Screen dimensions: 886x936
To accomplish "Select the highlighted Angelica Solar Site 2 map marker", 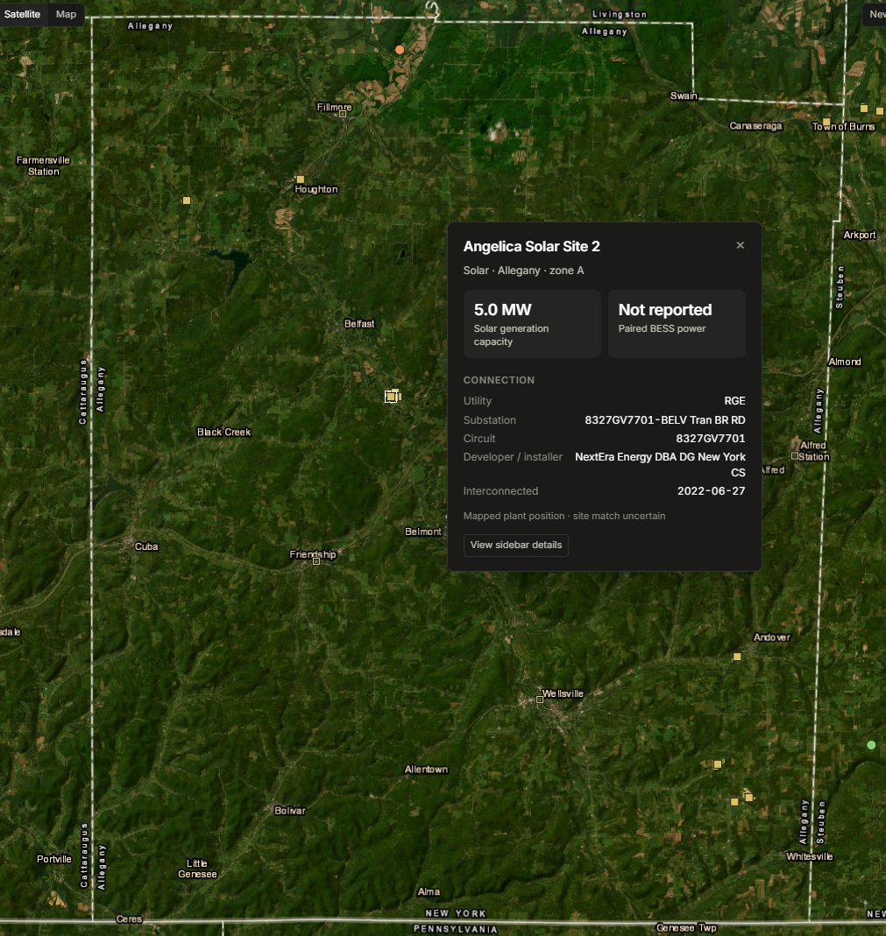I will pos(392,397).
